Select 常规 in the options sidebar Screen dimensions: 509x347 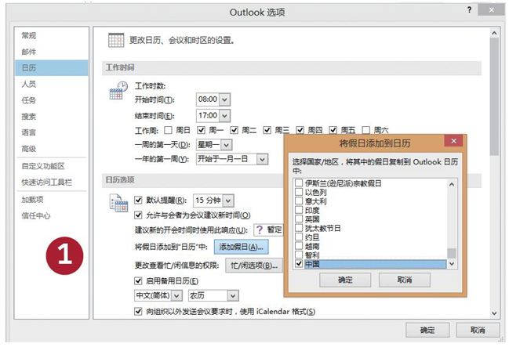[51, 35]
